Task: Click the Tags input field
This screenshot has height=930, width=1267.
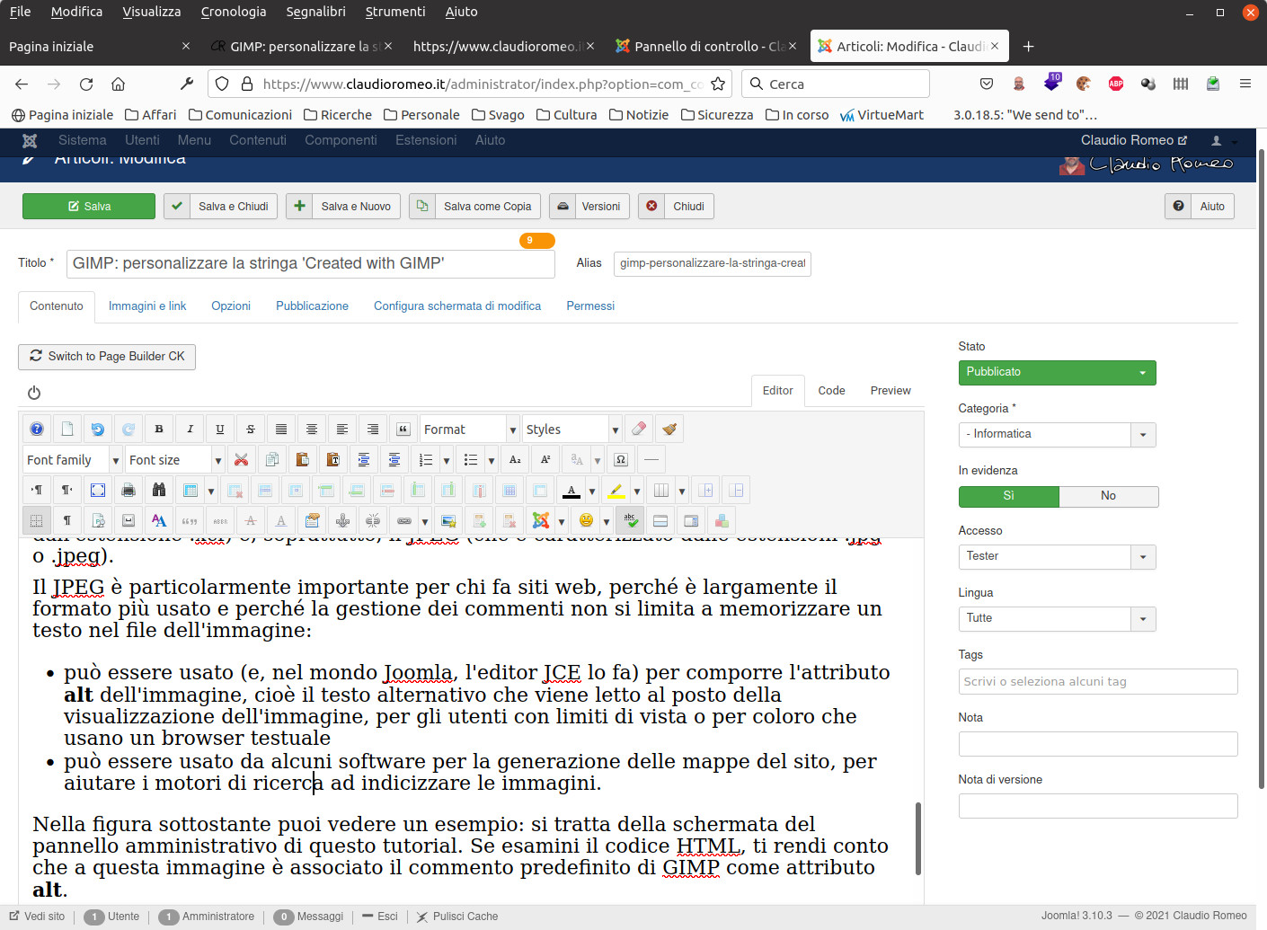Action: 1098,682
